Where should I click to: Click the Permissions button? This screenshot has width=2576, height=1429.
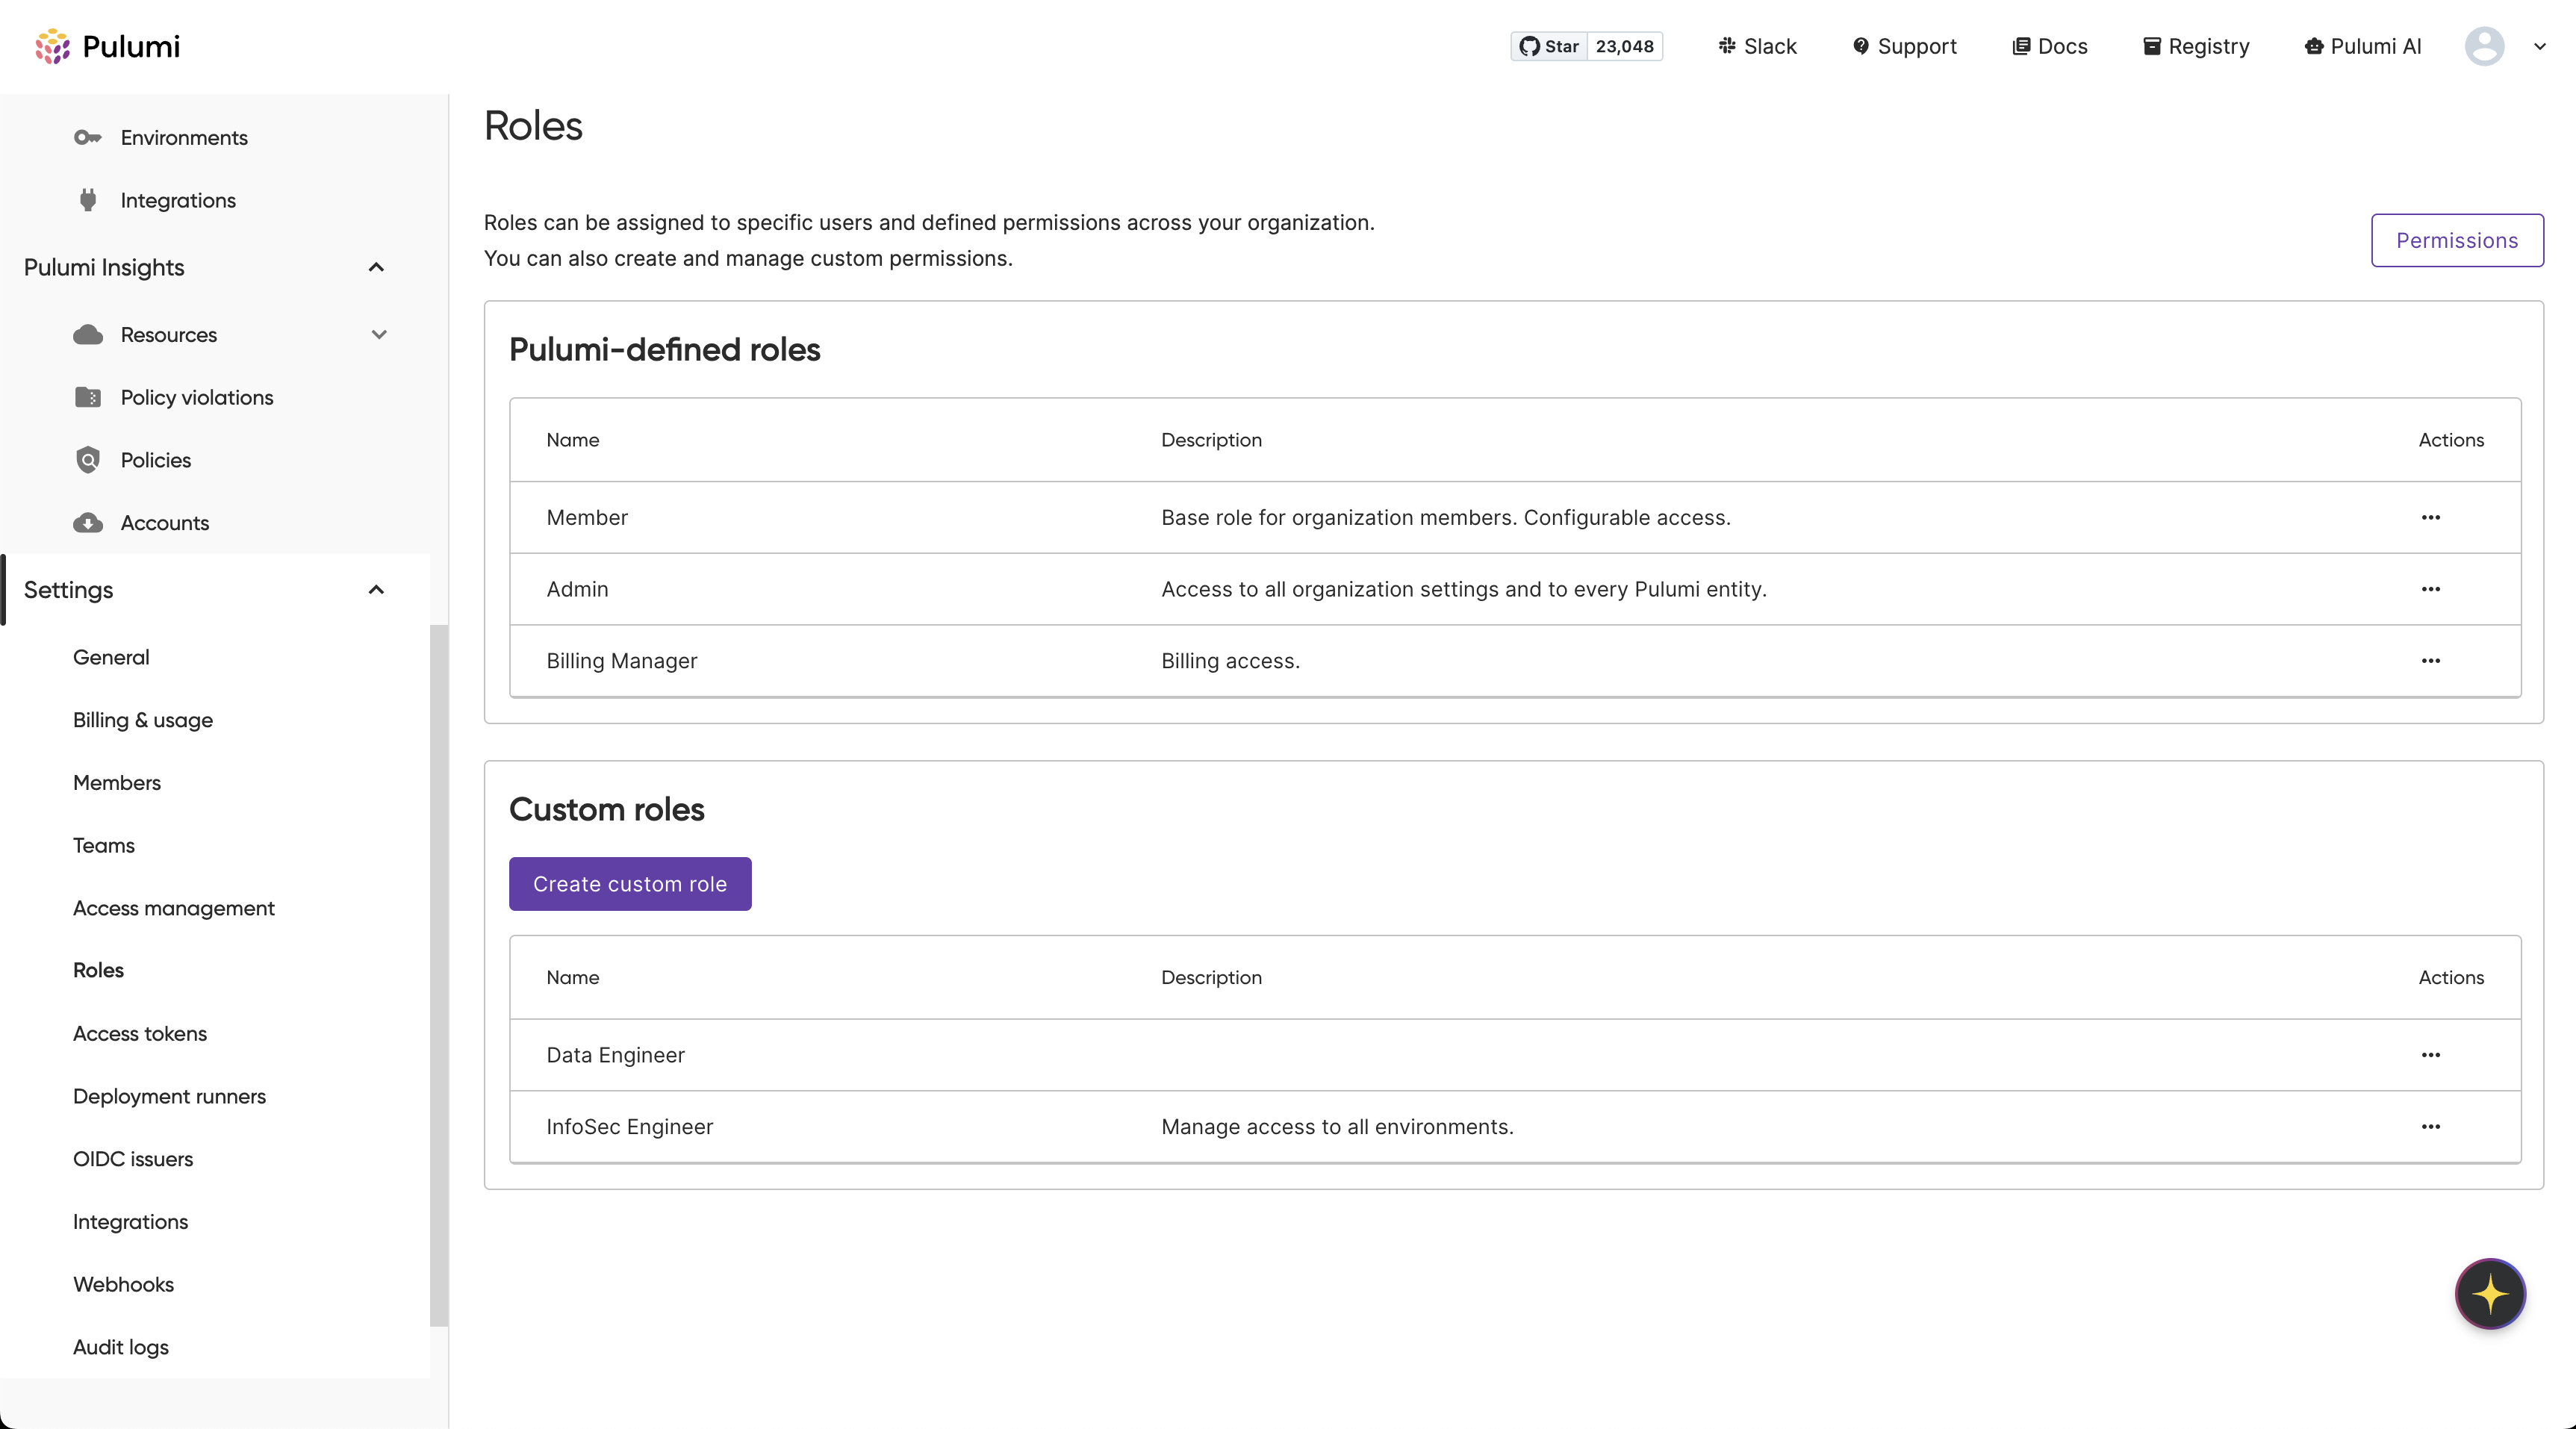pyautogui.click(x=2457, y=240)
